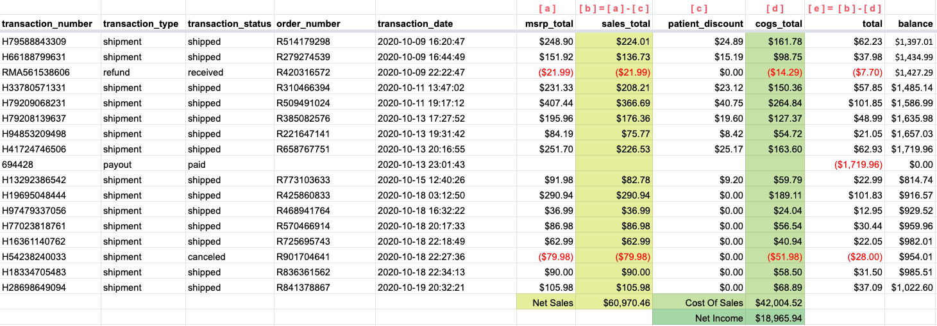Select the [ e ] = [ b ] - [ d ] formula label
Image resolution: width=937 pixels, height=326 pixels.
[x=844, y=8]
